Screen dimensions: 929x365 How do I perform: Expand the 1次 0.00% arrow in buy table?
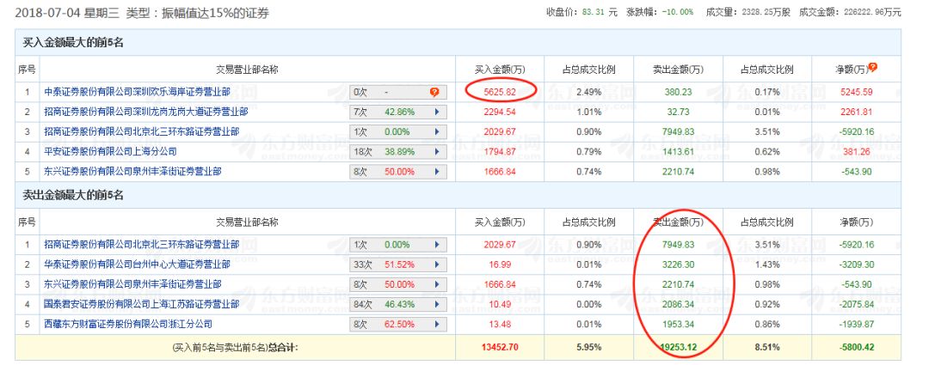click(x=437, y=131)
